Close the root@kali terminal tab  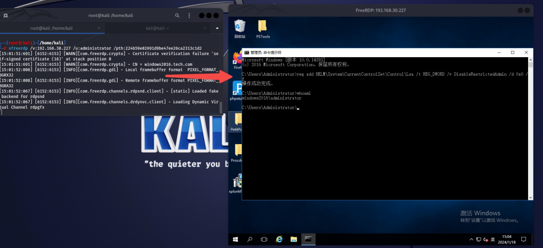(99, 29)
